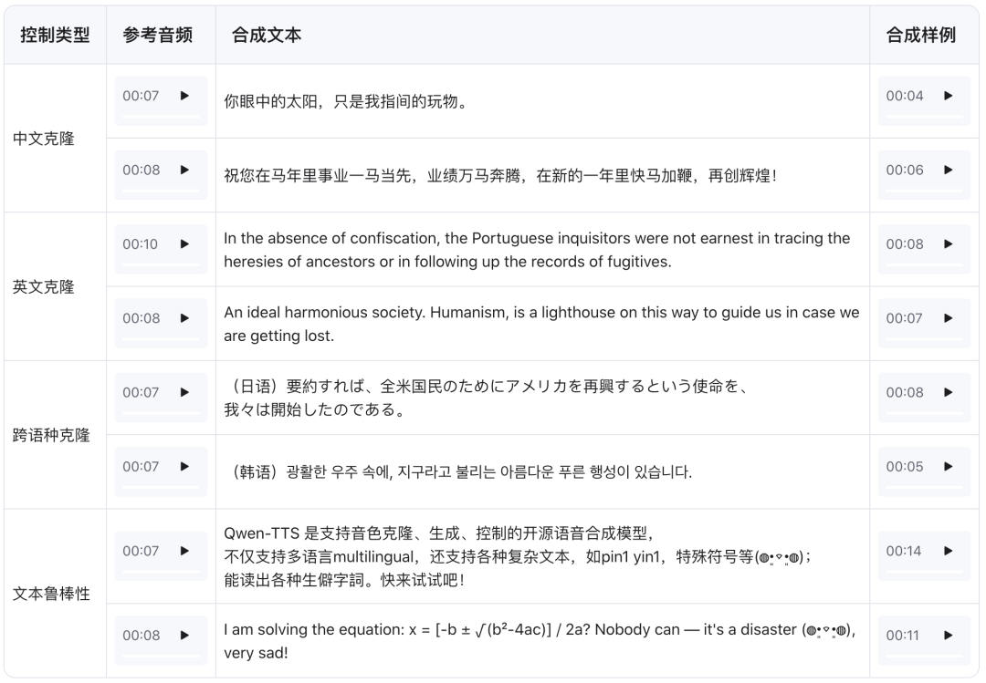Play the horse-year greeting synthesized sample
This screenshot has height=683, width=986.
[x=947, y=171]
